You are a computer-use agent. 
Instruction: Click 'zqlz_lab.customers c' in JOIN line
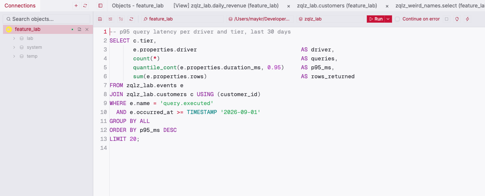point(160,94)
